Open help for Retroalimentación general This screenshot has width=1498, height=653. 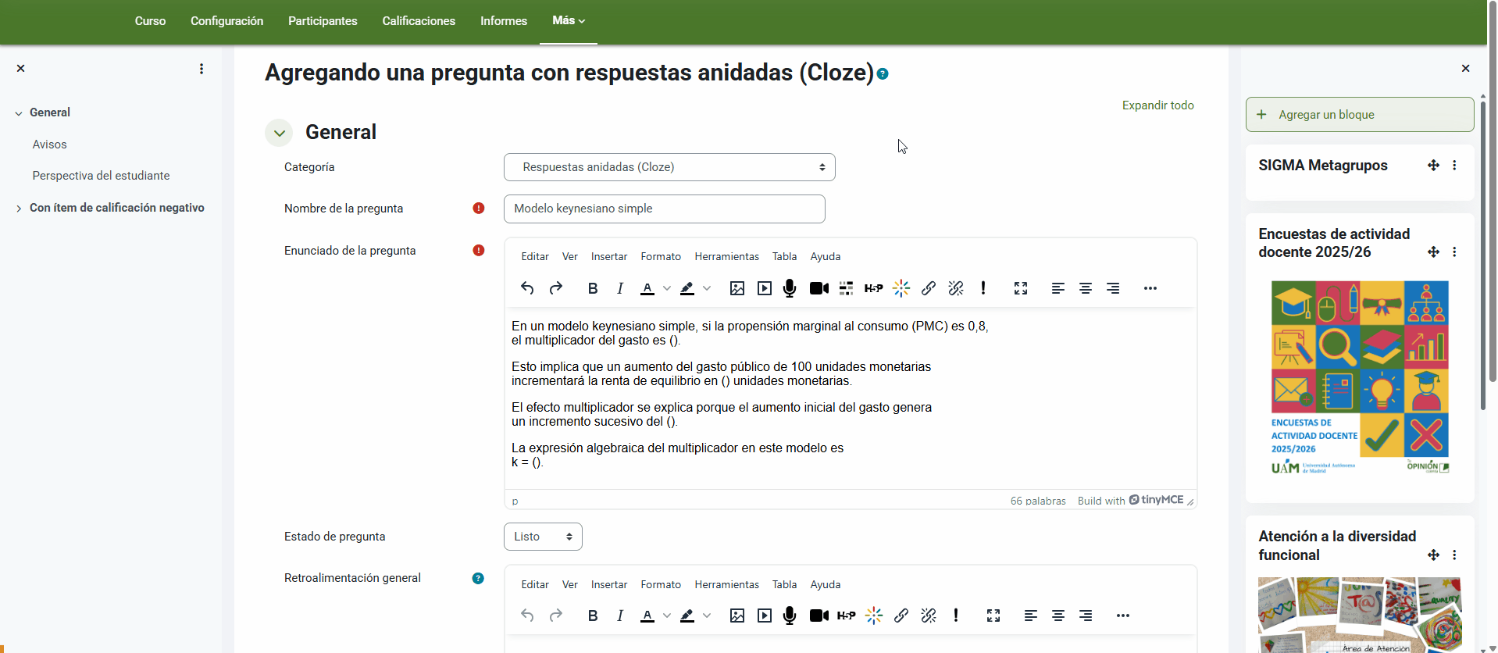click(x=478, y=578)
